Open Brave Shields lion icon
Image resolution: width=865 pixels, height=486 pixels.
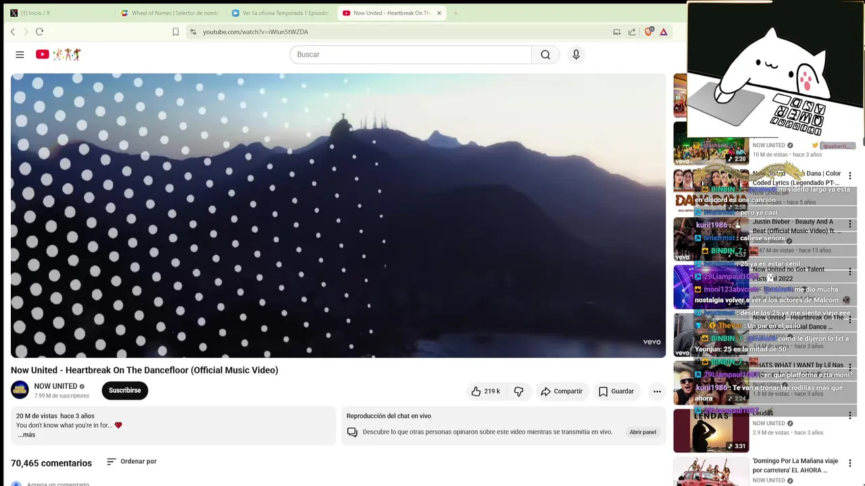click(649, 32)
